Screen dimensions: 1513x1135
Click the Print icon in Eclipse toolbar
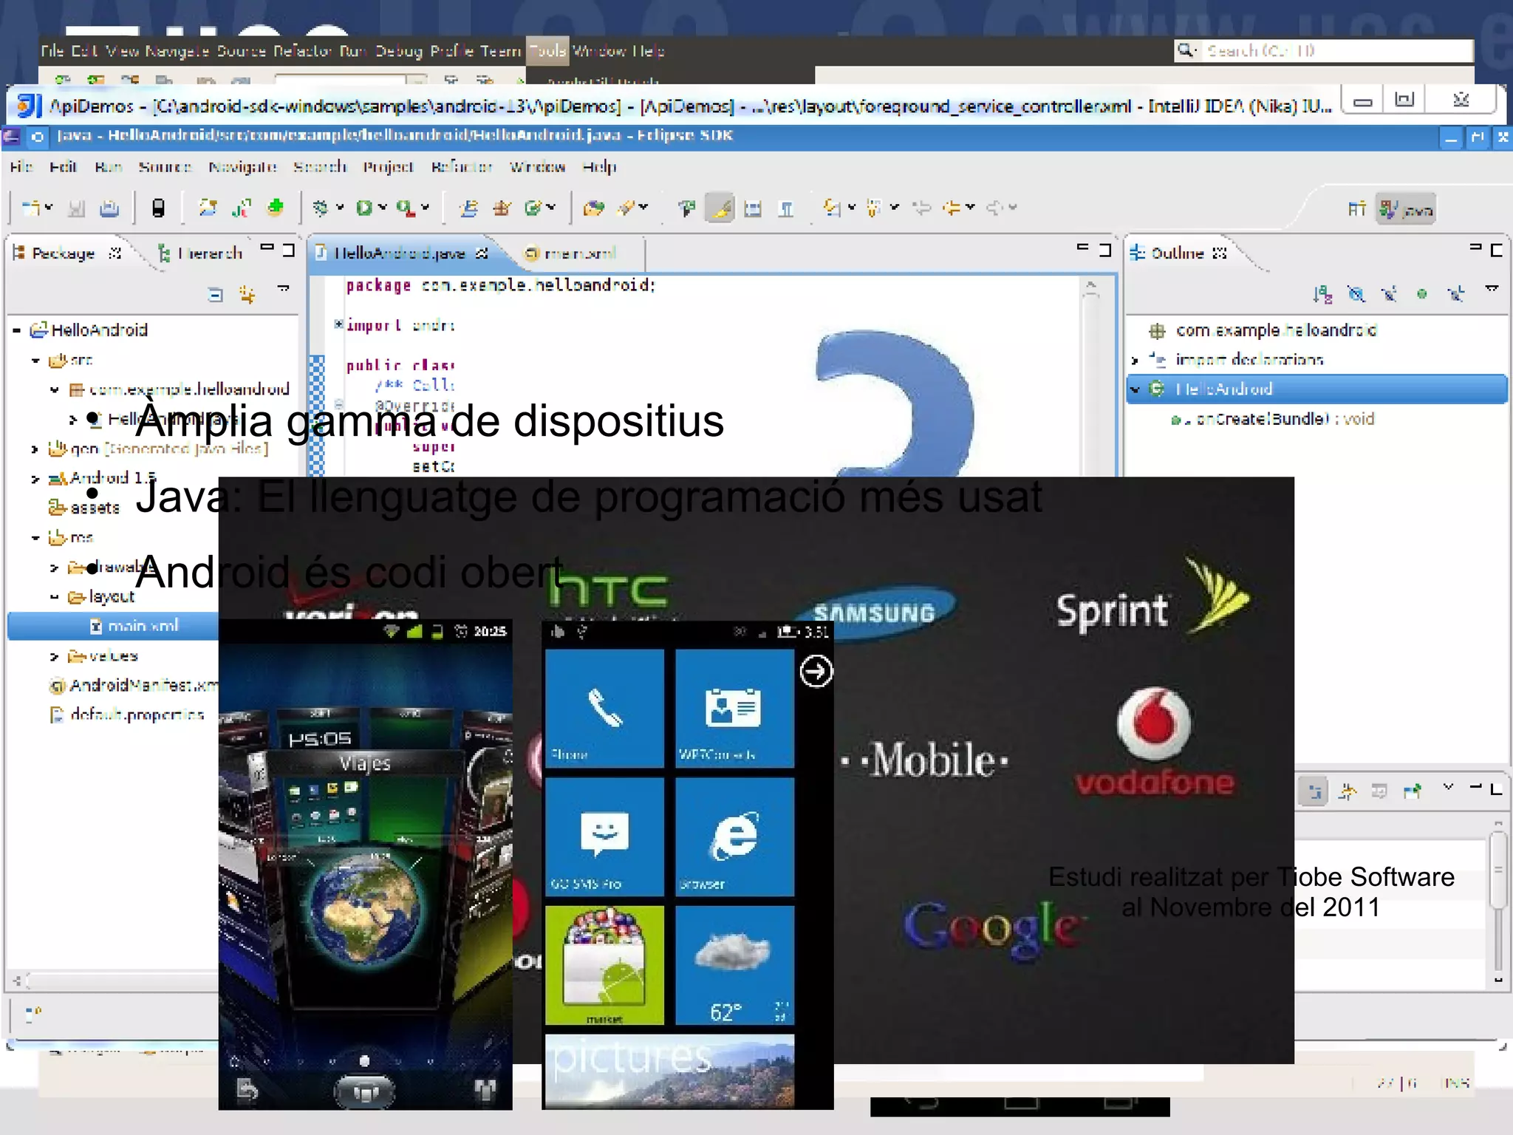click(x=109, y=208)
